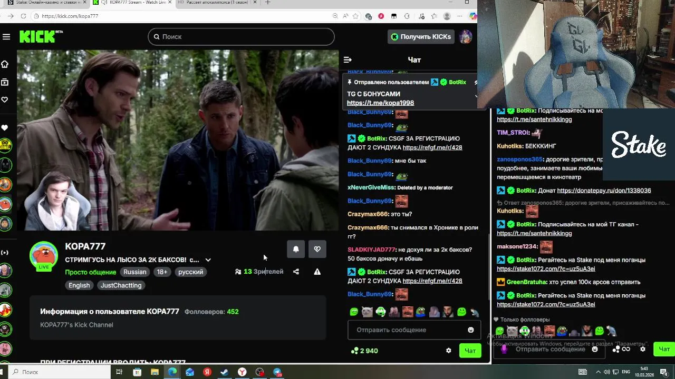This screenshot has height=379, width=675.
Task: Click the xNeverGiveMiss username in chat
Action: [371, 187]
